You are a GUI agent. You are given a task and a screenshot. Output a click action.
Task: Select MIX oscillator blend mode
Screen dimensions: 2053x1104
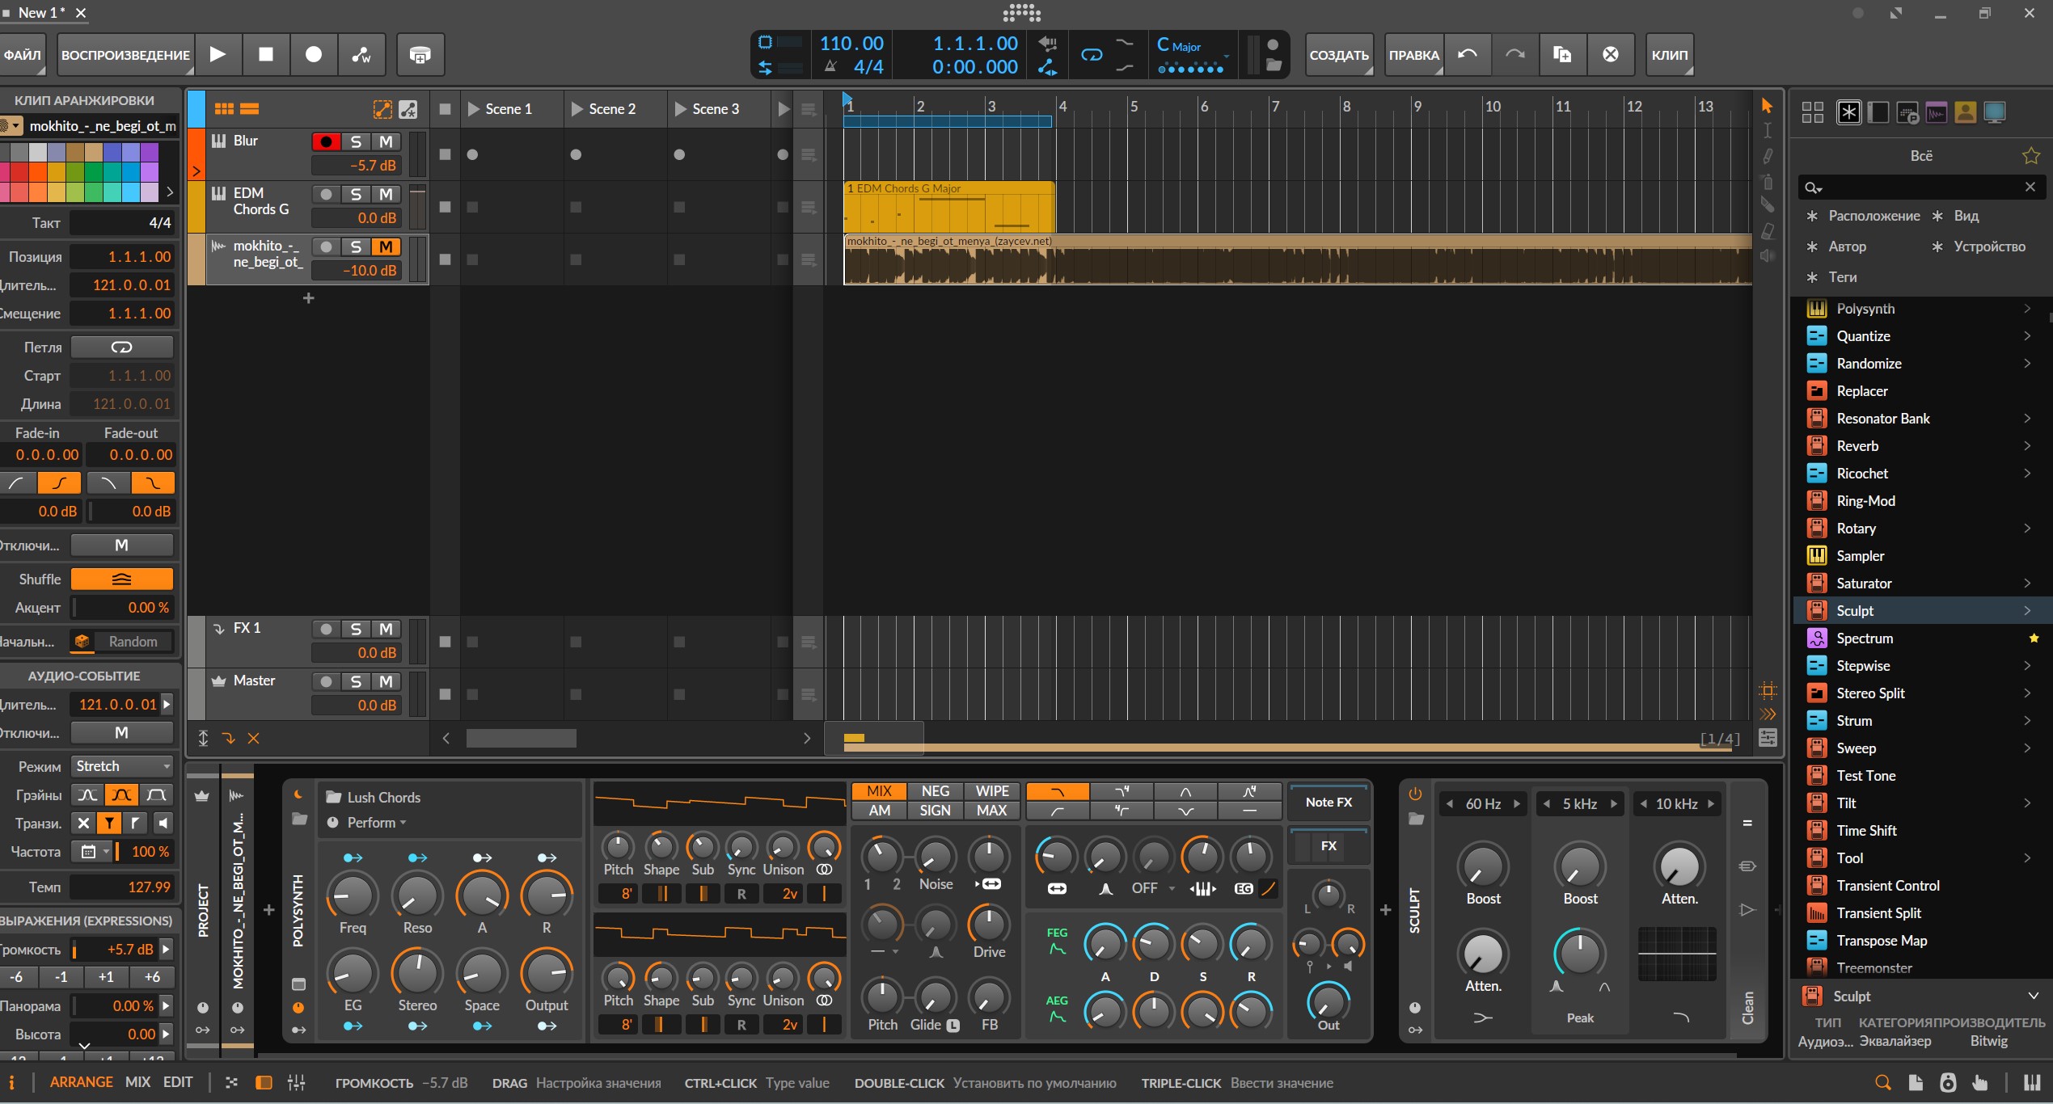tap(879, 791)
